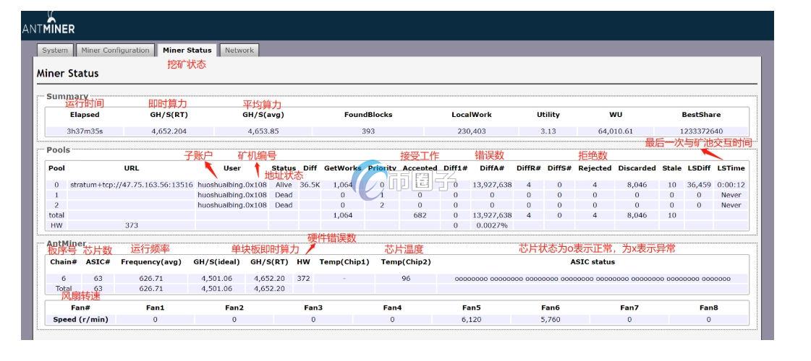Click the GH/S(RT) value 4,652.204

(x=169, y=131)
